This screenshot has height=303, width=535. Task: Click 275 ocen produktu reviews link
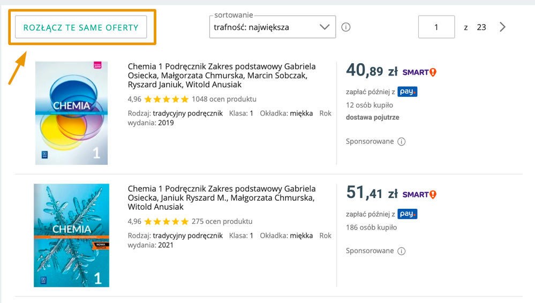(222, 221)
